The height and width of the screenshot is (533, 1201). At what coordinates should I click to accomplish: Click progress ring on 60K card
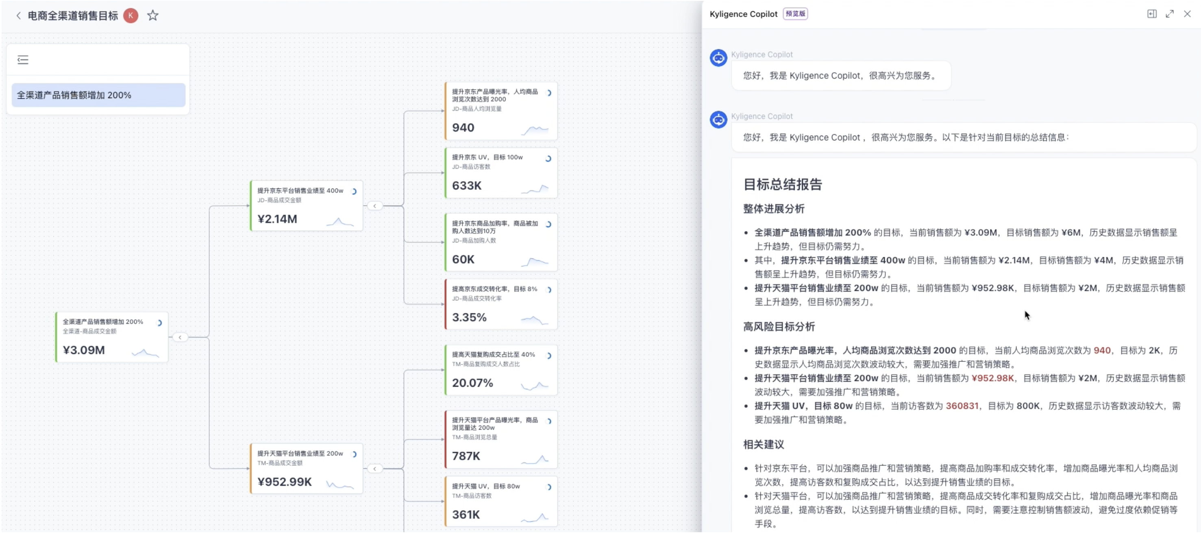[549, 225]
